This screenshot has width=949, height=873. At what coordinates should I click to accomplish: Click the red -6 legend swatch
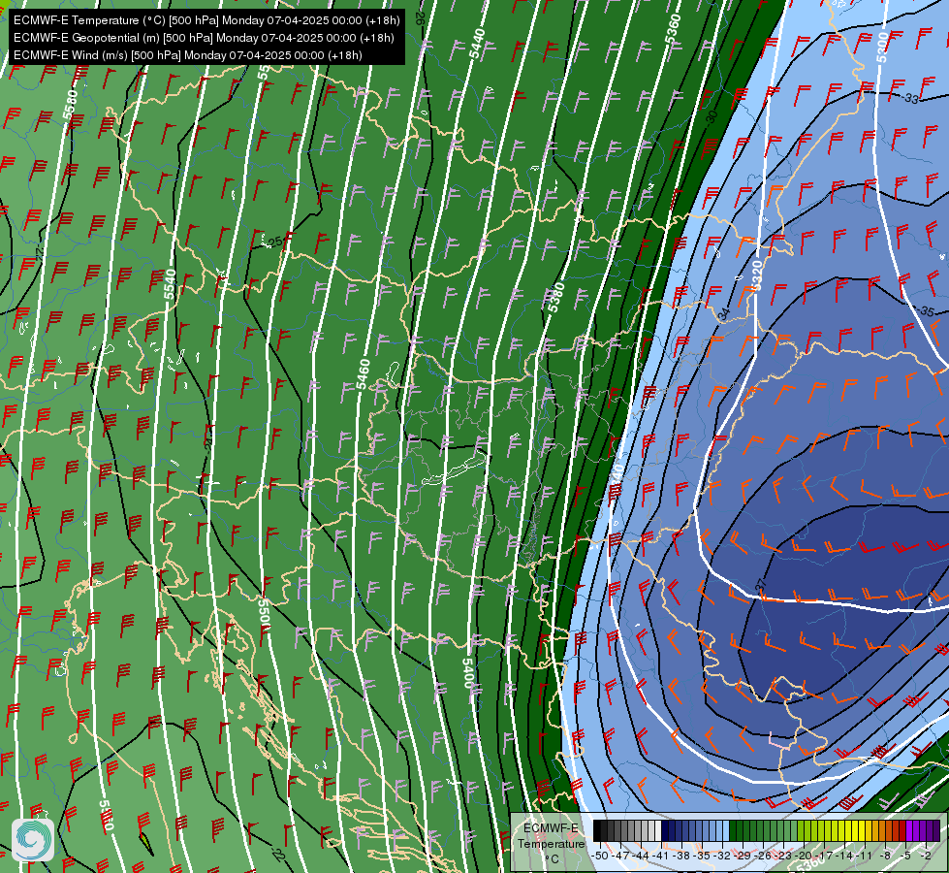(903, 830)
